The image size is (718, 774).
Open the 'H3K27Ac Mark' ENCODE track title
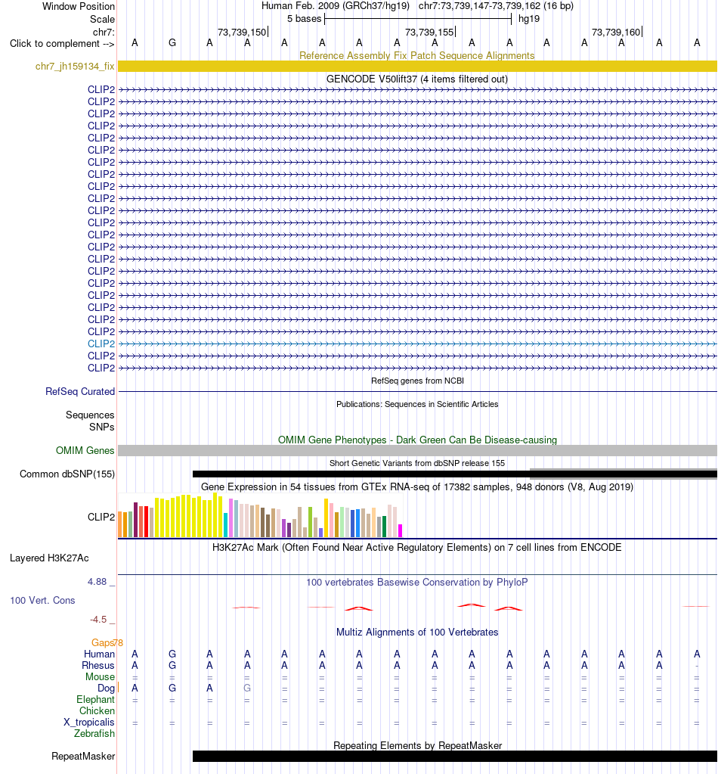tap(417, 547)
